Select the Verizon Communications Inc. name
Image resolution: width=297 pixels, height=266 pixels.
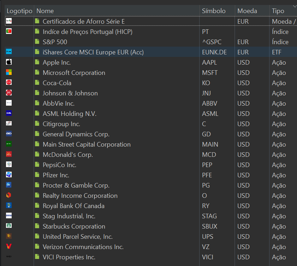[x=83, y=247]
